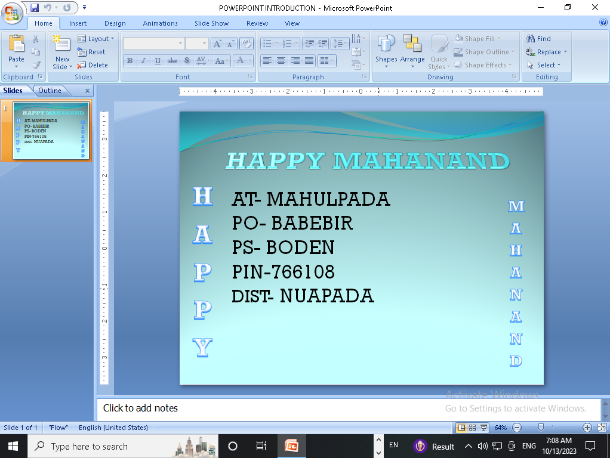Click the Format Painter brush icon
The height and width of the screenshot is (458, 610).
tap(36, 65)
